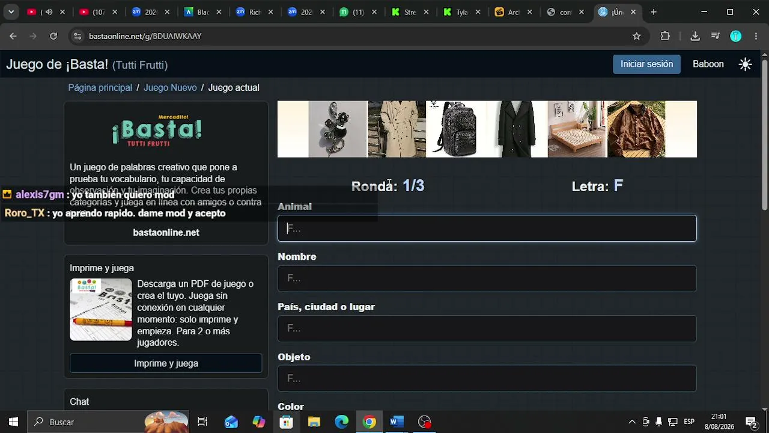Open Microsoft Store from the taskbar

(287, 422)
